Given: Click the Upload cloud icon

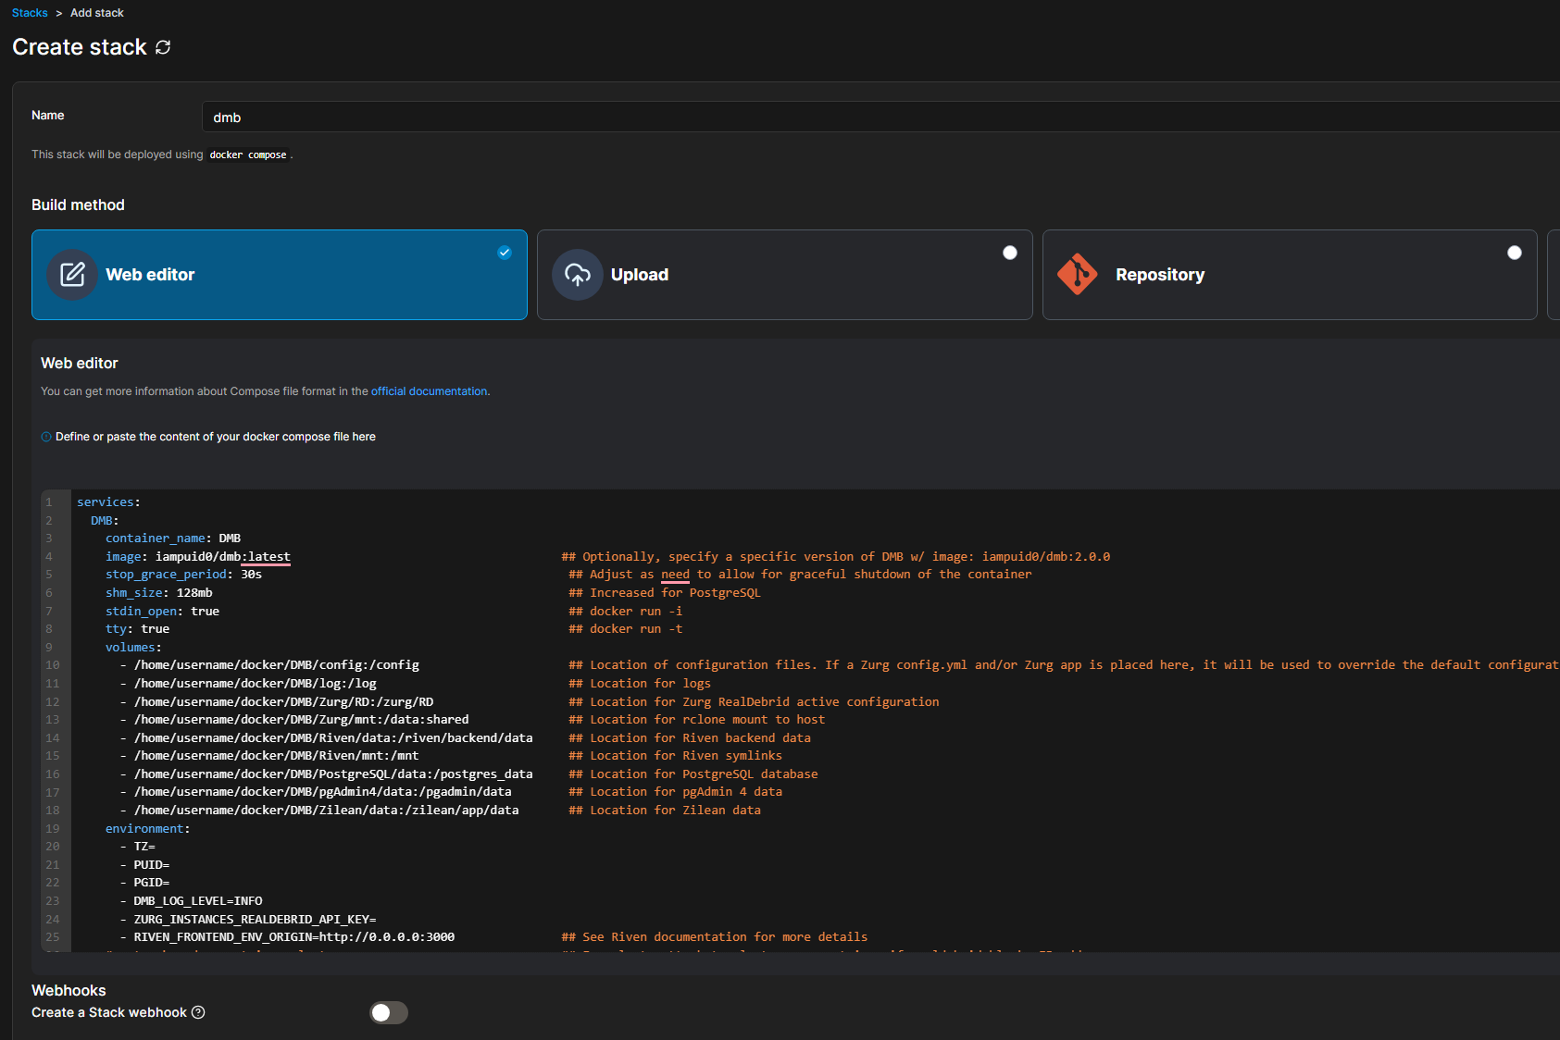Looking at the screenshot, I should 578,275.
